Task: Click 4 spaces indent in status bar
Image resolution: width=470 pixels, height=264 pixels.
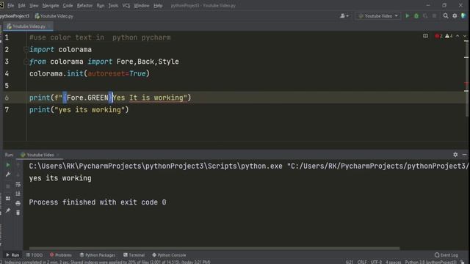Action: (x=394, y=262)
